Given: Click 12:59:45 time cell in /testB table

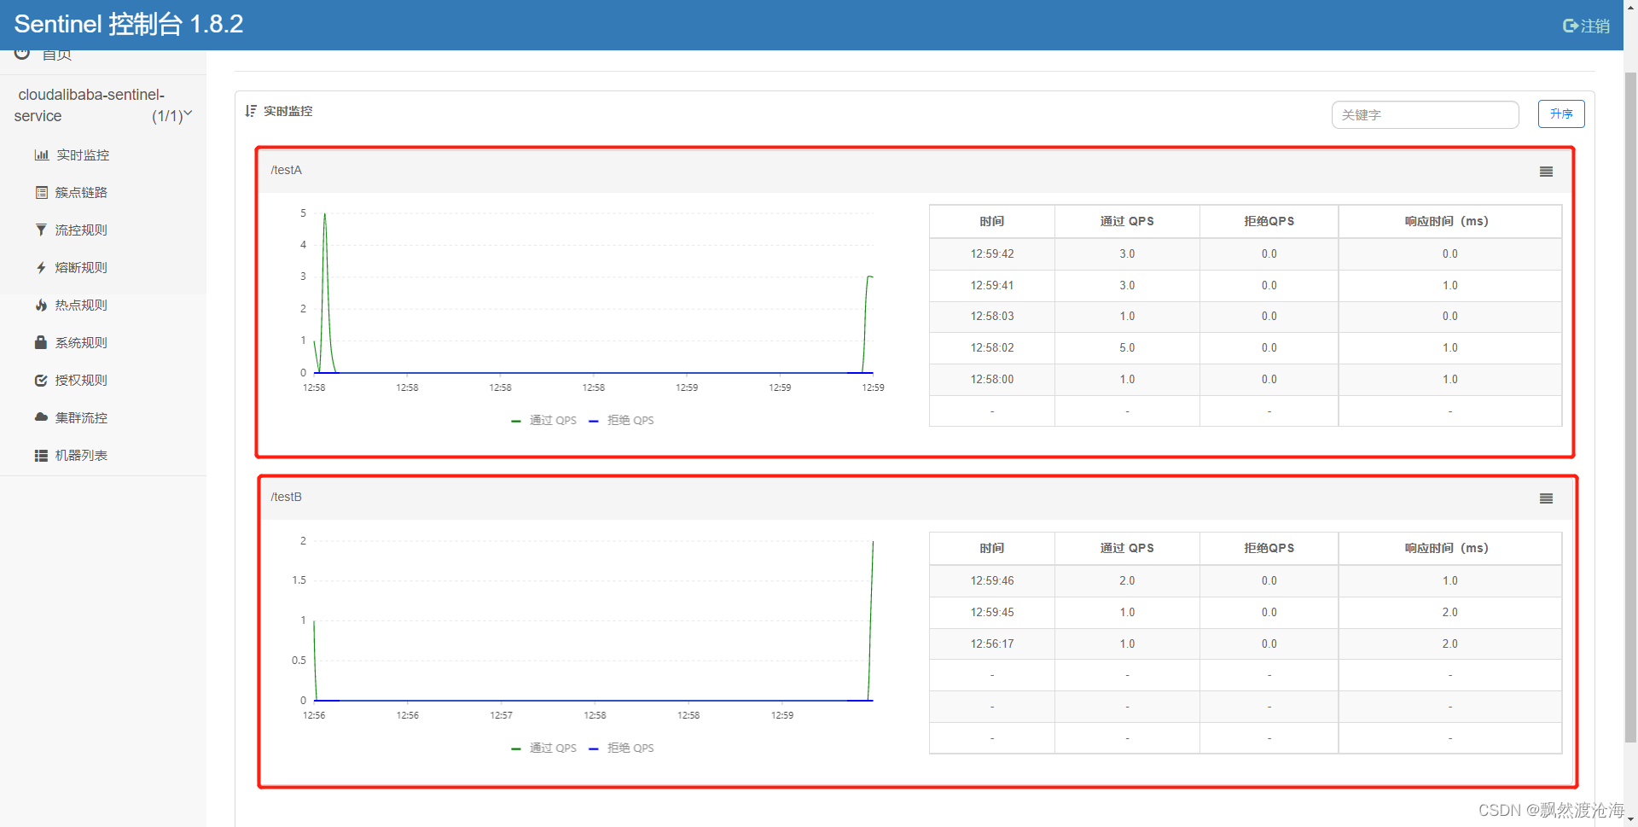Looking at the screenshot, I should [x=992, y=613].
